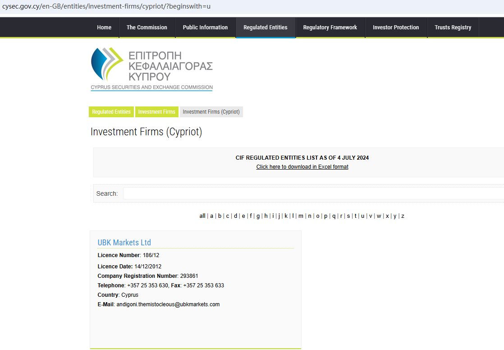The width and height of the screenshot is (504, 350).
Task: Open the Investor Protection menu
Action: tap(396, 28)
